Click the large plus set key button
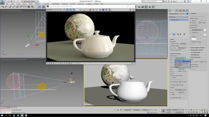209x117 pixels. pyautogui.click(x=163, y=111)
